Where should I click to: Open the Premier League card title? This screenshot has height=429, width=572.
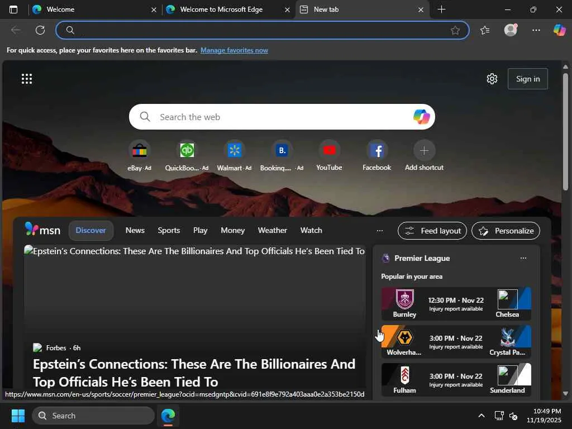(x=422, y=258)
